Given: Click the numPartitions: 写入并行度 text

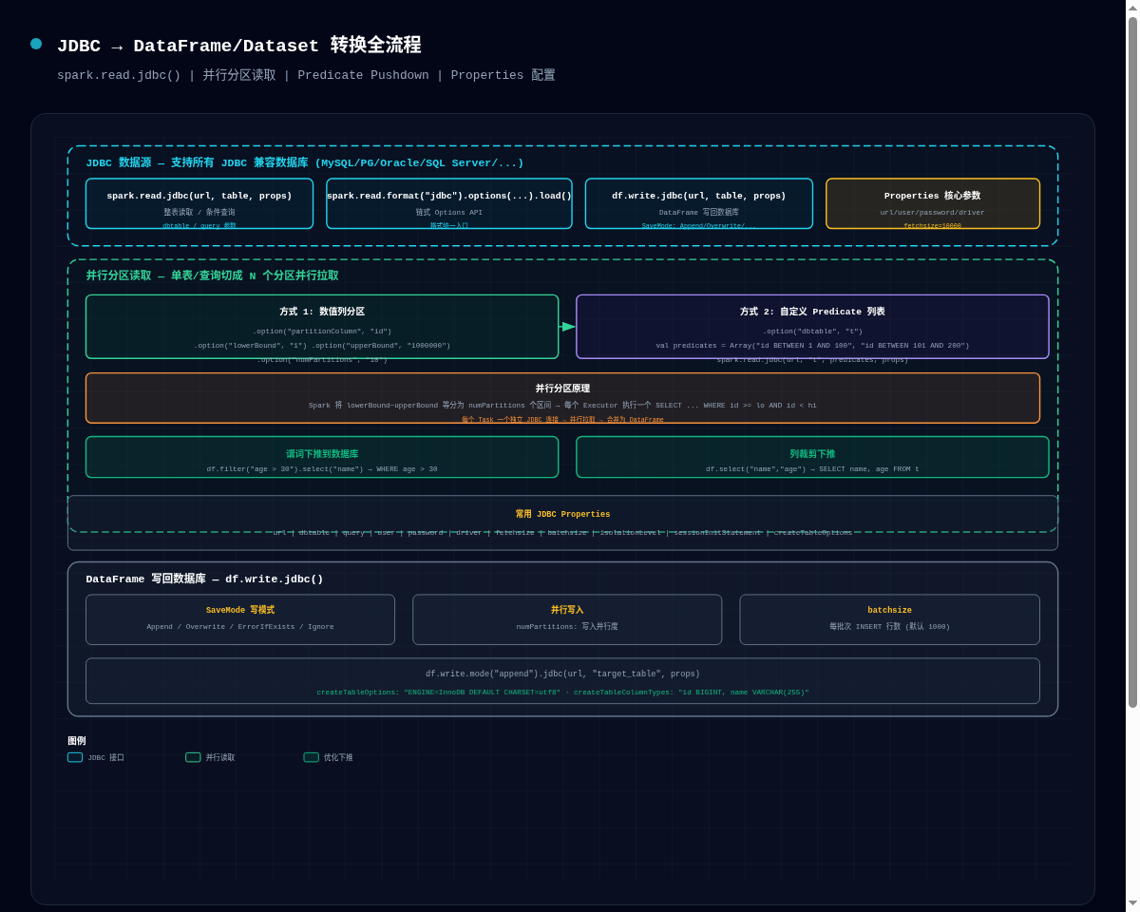Looking at the screenshot, I should [567, 627].
